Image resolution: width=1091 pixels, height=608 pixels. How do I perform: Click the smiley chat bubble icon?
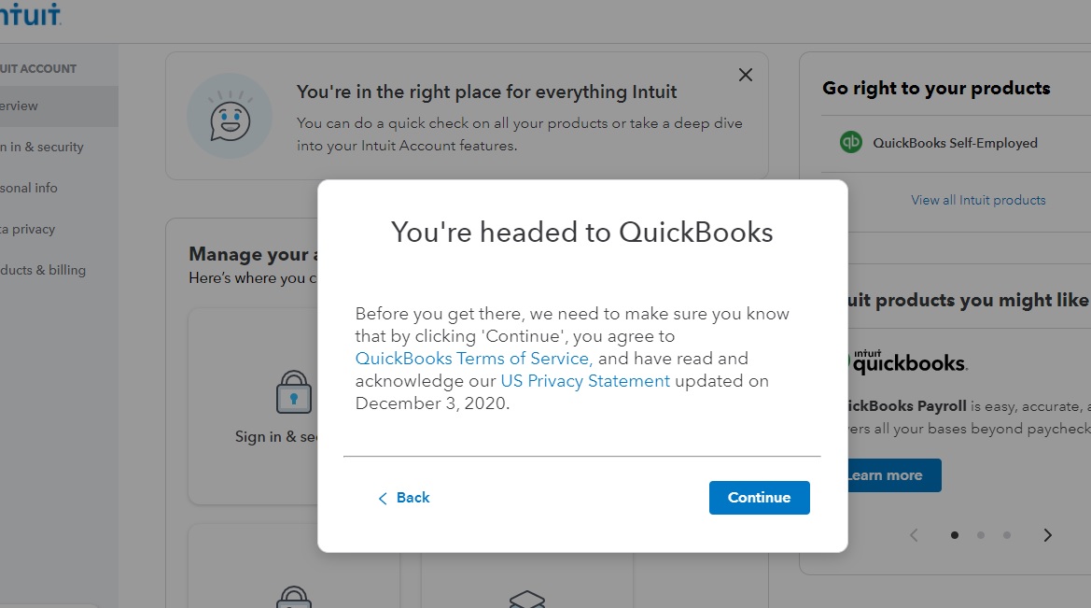230,116
